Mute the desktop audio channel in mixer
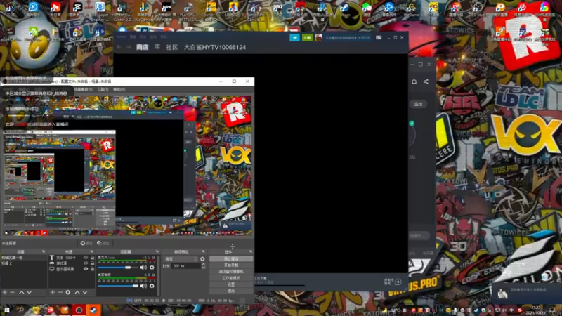The image size is (562, 316). pyautogui.click(x=143, y=286)
